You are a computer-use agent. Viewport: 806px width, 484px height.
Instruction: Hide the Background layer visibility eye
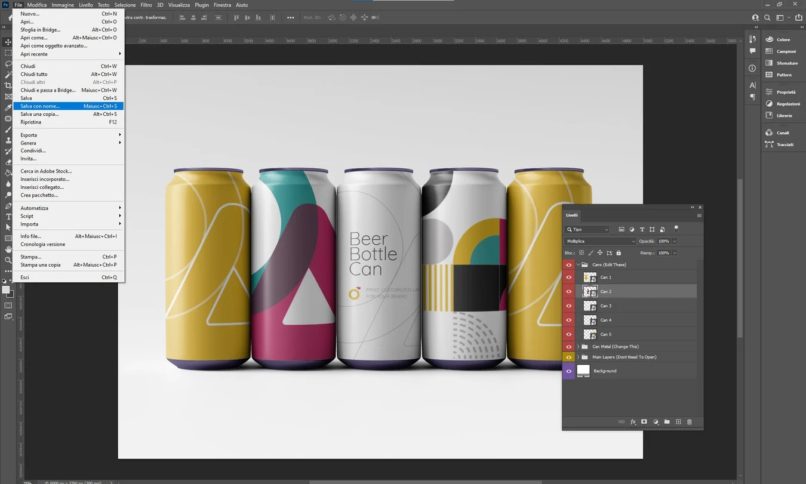pyautogui.click(x=568, y=371)
